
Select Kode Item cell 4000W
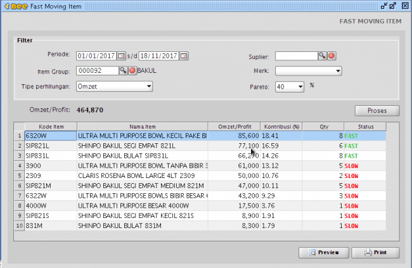pyautogui.click(x=51, y=206)
